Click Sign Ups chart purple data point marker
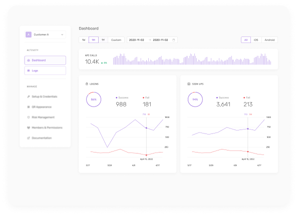Viewport: 298px width, 216px height. pyautogui.click(x=248, y=128)
